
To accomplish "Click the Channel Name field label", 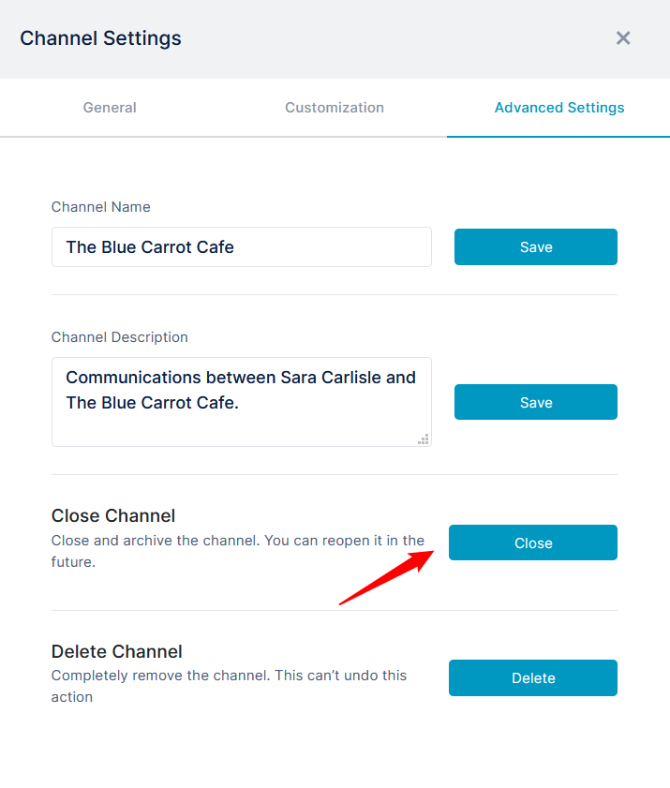I will pyautogui.click(x=100, y=207).
